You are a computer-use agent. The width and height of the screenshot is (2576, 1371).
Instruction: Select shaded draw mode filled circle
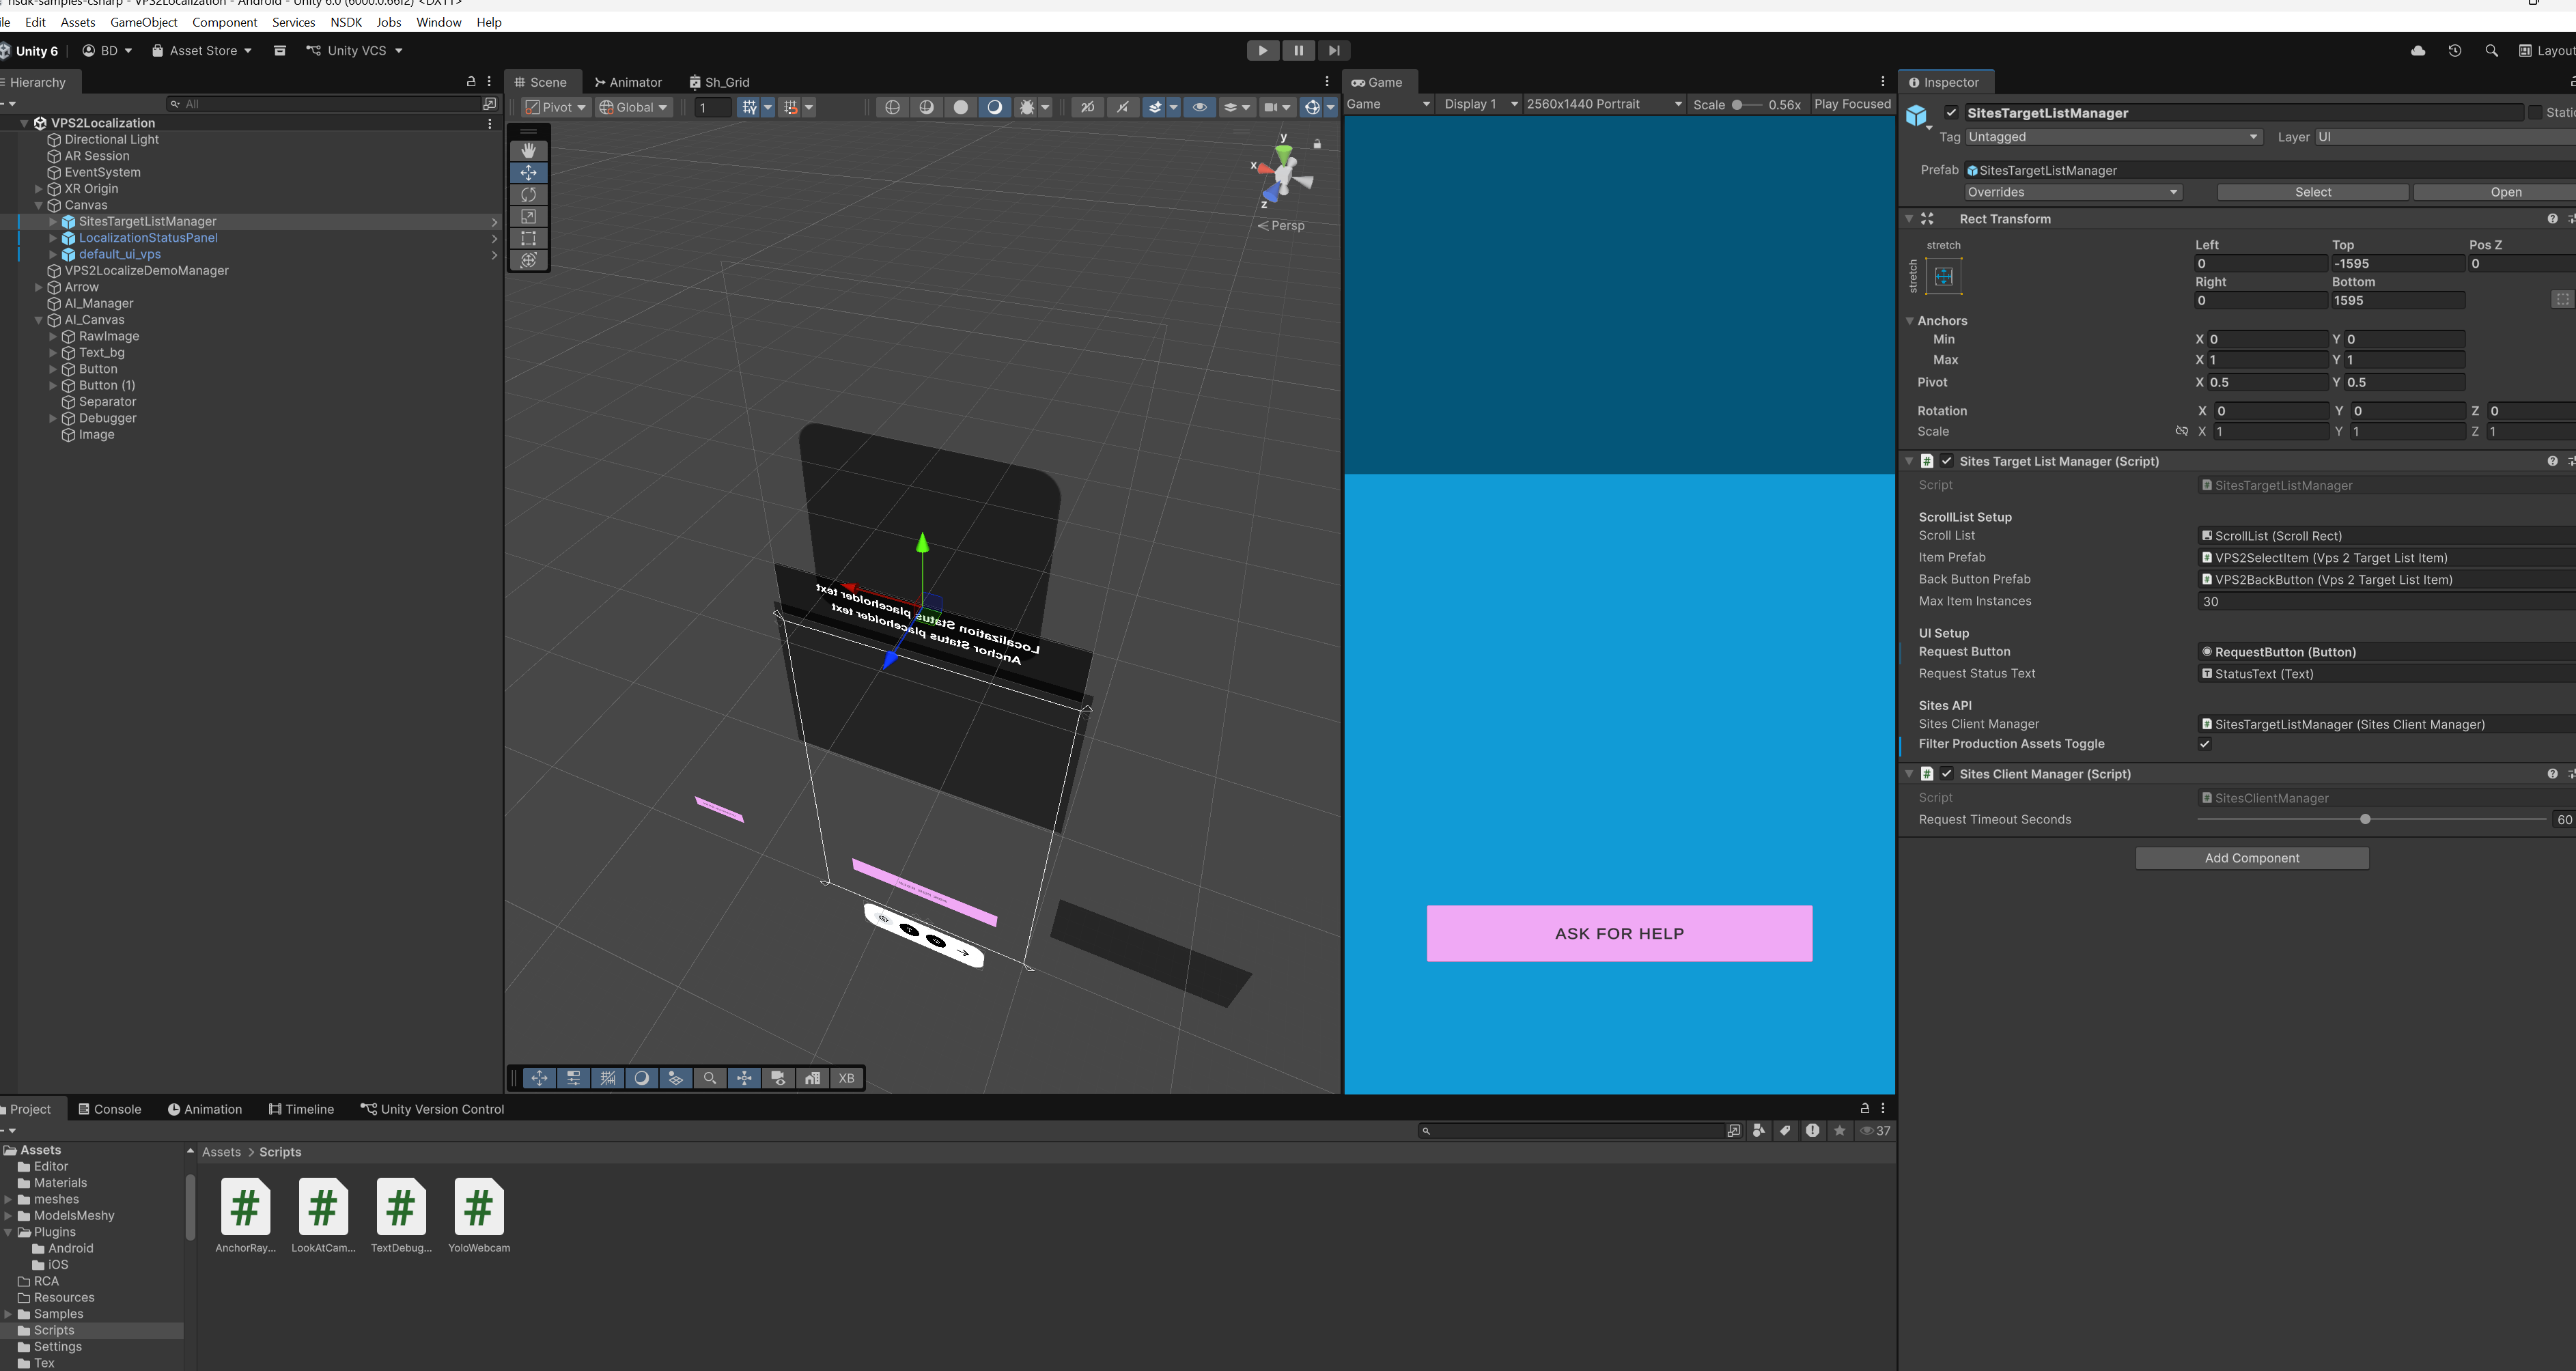pyautogui.click(x=961, y=107)
